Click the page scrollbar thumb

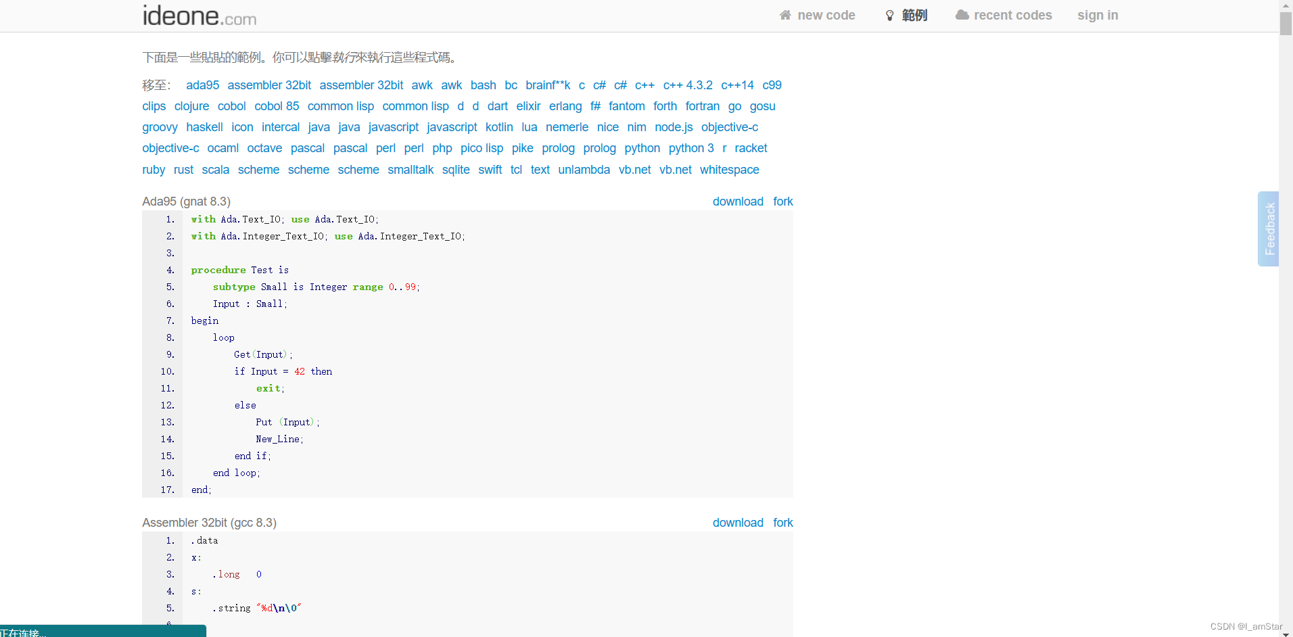point(1286,24)
